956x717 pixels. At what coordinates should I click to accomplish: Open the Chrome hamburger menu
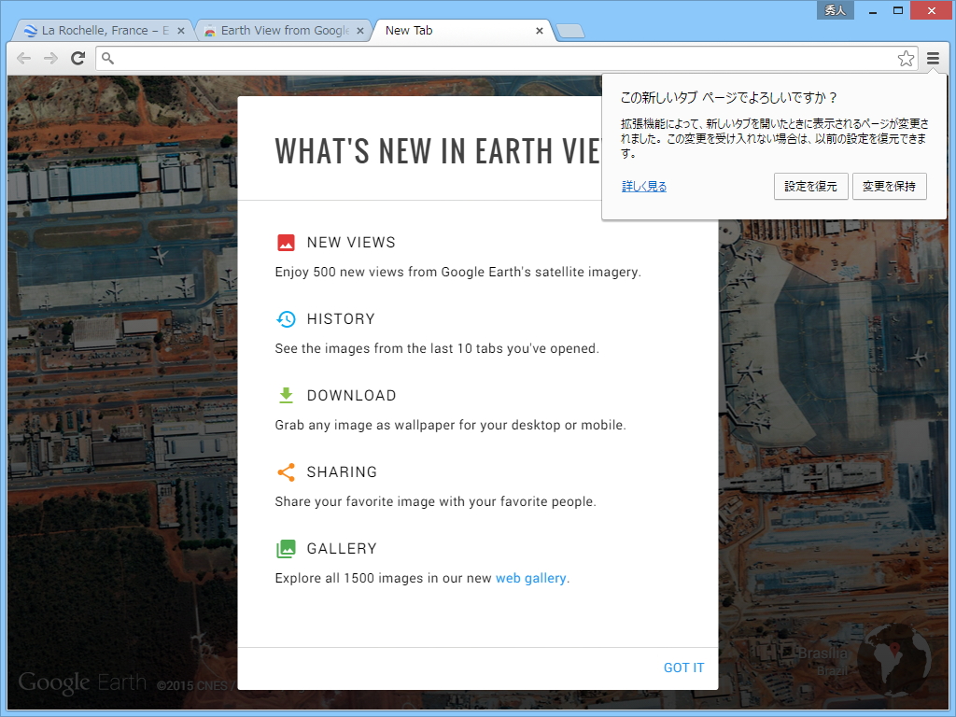click(935, 58)
